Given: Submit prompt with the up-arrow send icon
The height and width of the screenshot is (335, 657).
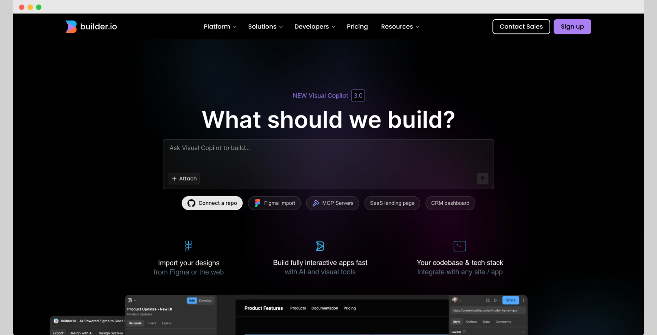Looking at the screenshot, I should coord(482,178).
